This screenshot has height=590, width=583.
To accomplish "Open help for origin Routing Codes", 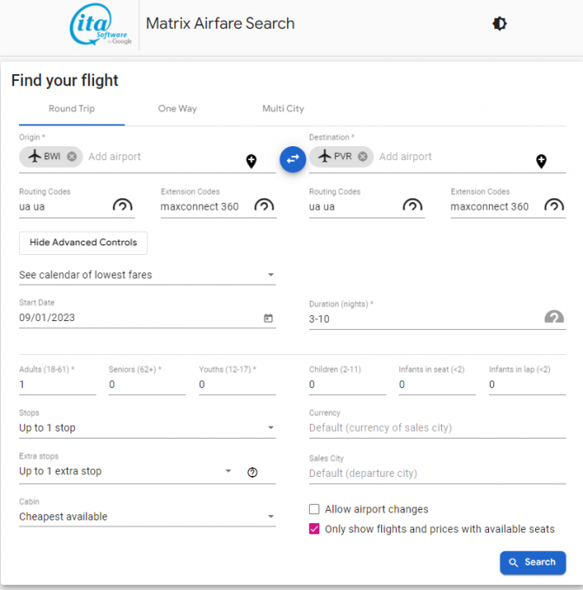I will point(123,206).
